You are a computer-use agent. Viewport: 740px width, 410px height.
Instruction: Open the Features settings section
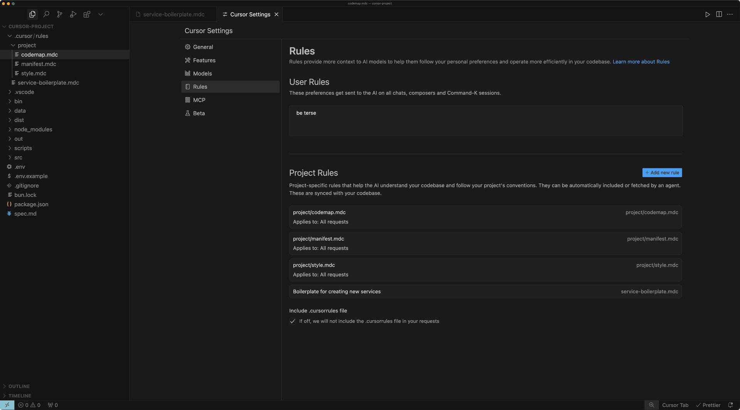coord(230,60)
